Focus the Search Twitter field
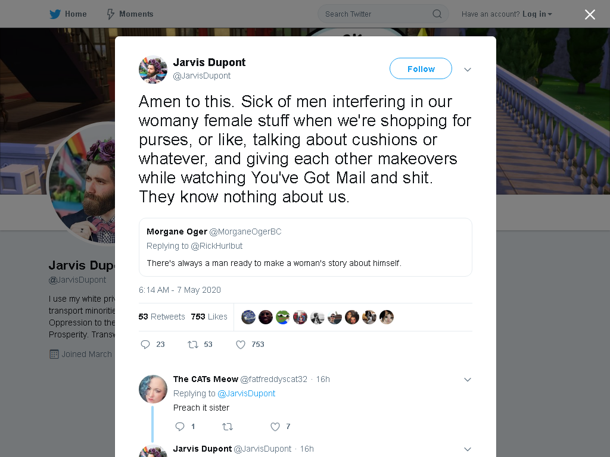This screenshot has width=610, height=457. (x=383, y=14)
